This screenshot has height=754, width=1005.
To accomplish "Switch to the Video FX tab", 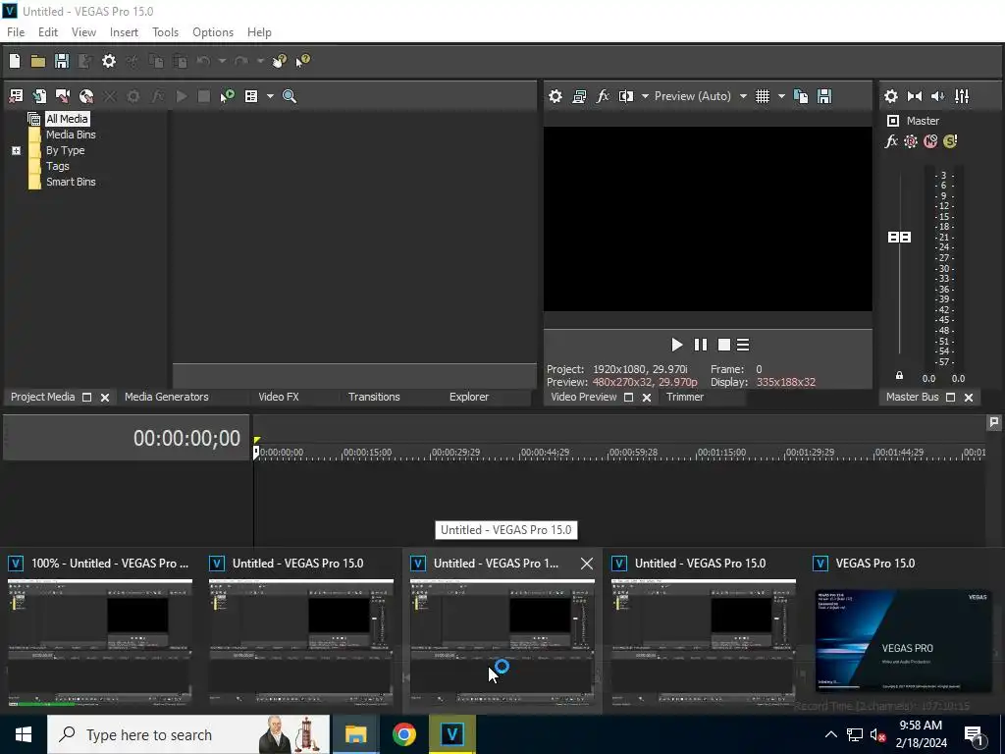I will coord(279,397).
